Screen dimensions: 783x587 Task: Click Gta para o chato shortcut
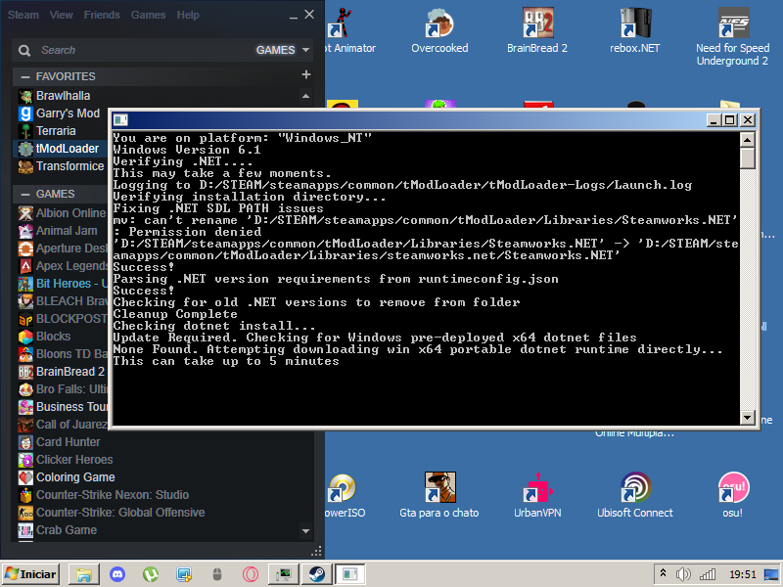point(439,495)
